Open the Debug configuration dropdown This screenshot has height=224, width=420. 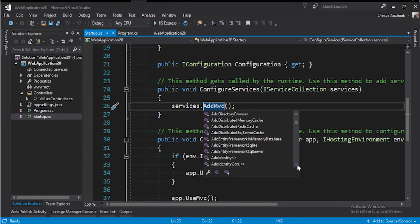pyautogui.click(x=101, y=23)
